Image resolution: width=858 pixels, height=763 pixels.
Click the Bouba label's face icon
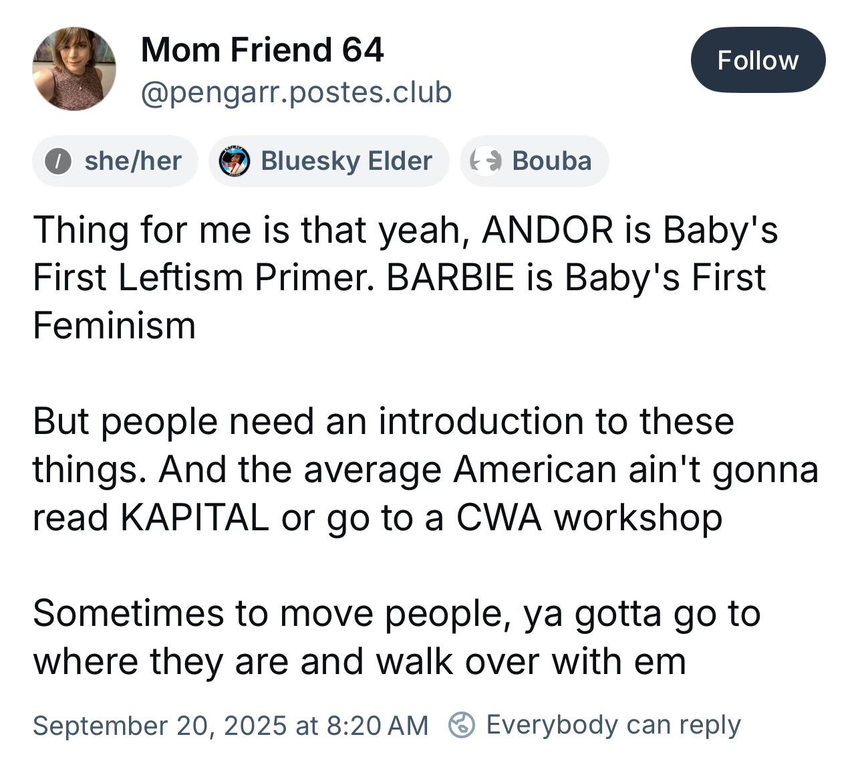(486, 161)
